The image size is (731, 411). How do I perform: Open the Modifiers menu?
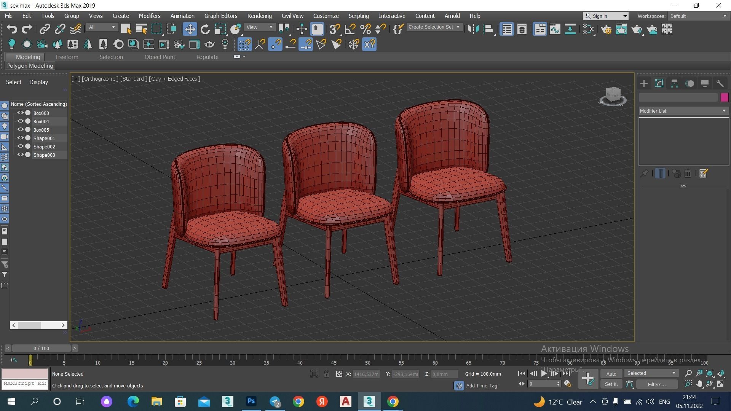150,16
